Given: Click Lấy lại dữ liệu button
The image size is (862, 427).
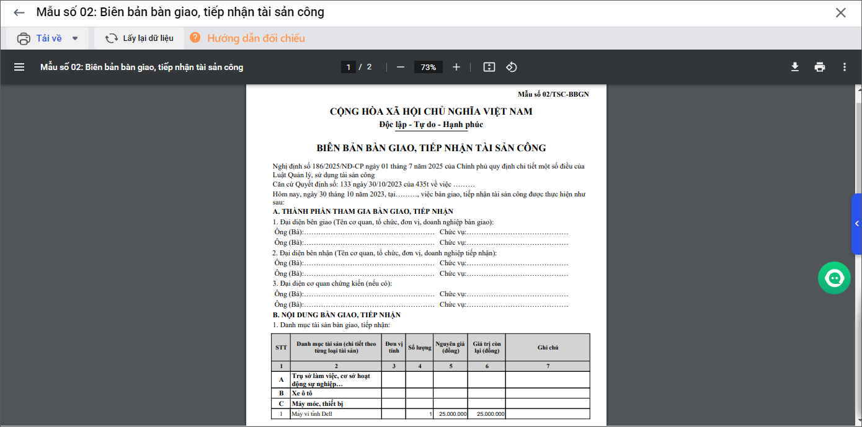Looking at the screenshot, I should click(140, 38).
